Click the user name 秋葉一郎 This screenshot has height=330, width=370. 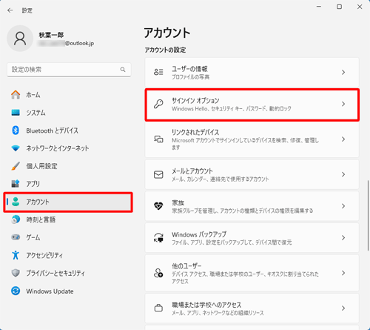[x=51, y=35]
